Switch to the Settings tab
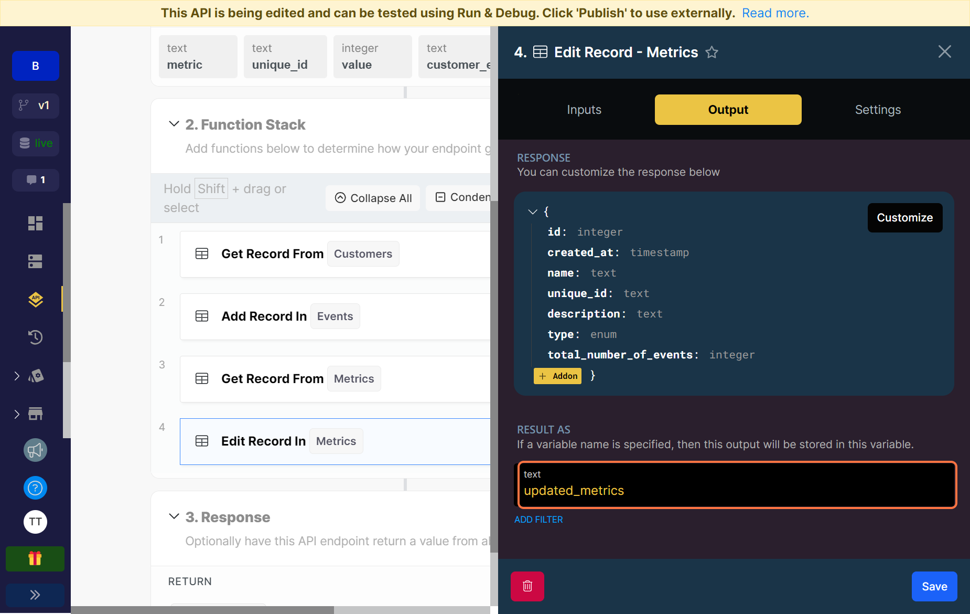 click(878, 110)
